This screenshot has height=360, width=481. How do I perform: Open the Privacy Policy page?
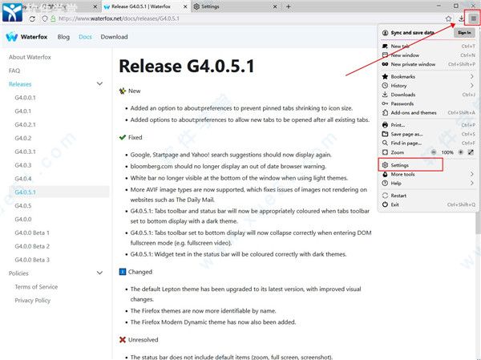33,300
